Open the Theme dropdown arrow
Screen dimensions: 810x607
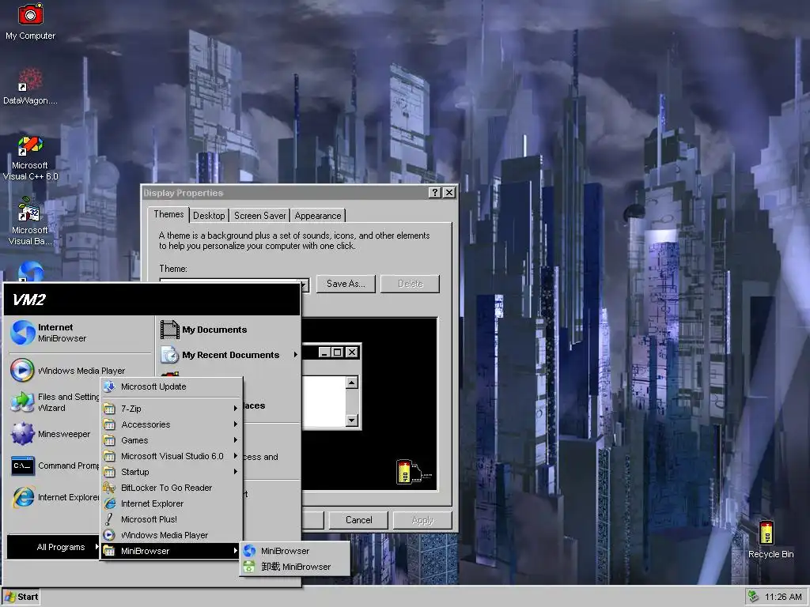(305, 285)
